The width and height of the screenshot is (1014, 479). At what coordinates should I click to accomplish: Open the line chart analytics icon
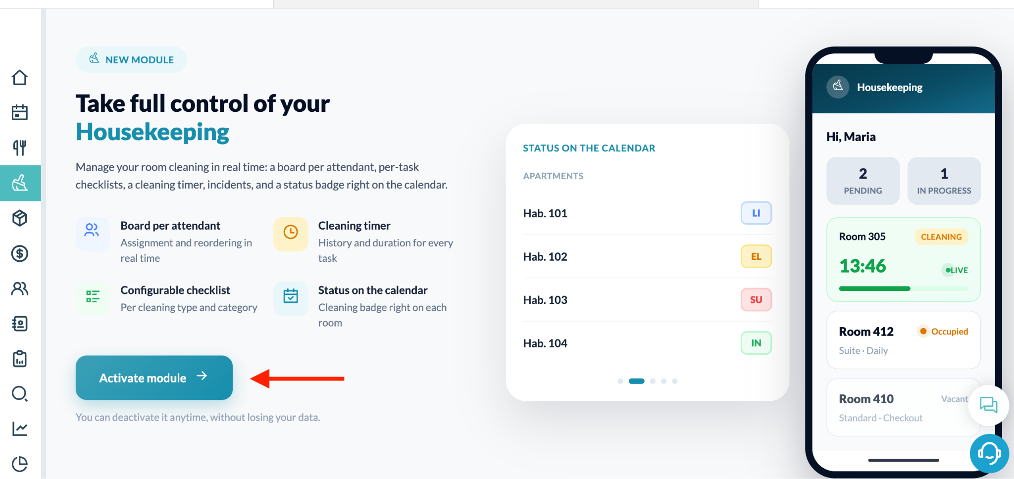tap(20, 429)
